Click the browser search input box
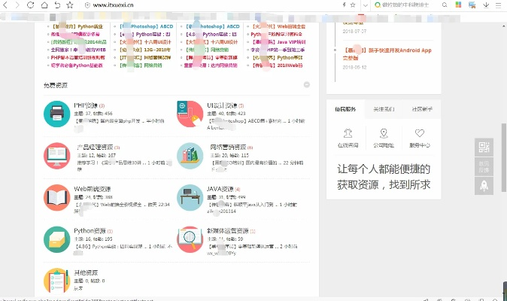This screenshot has width=507, height=301. point(405,5)
